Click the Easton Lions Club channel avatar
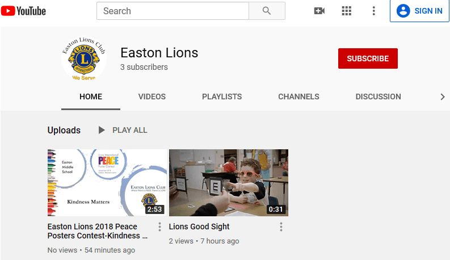450x260 pixels. tap(84, 58)
